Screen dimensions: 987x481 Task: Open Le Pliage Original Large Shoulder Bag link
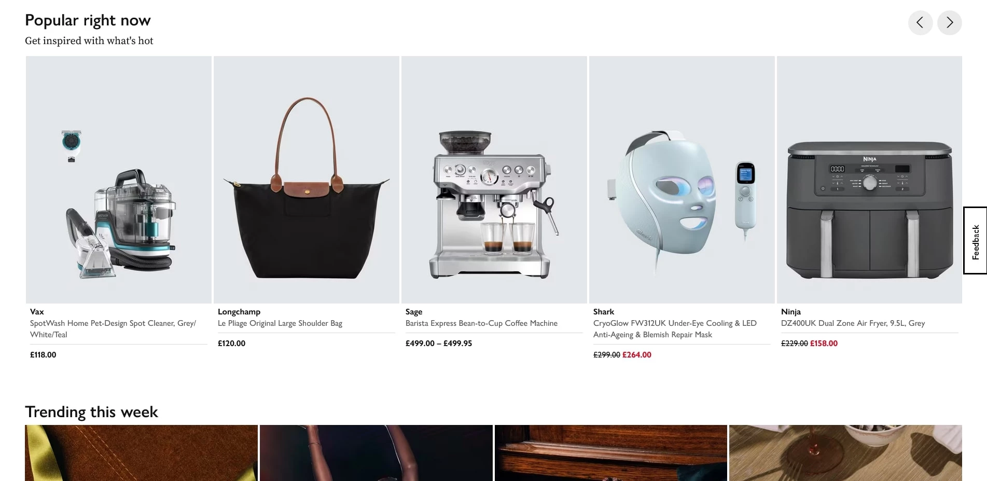click(280, 323)
